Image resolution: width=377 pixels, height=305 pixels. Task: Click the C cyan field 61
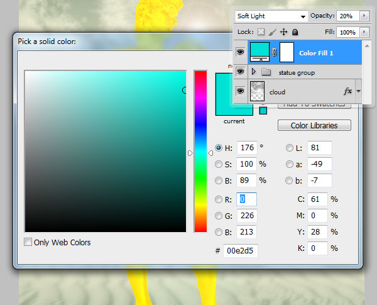pyautogui.click(x=317, y=199)
